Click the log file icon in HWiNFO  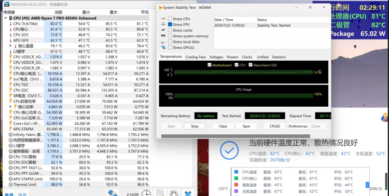coord(160,193)
